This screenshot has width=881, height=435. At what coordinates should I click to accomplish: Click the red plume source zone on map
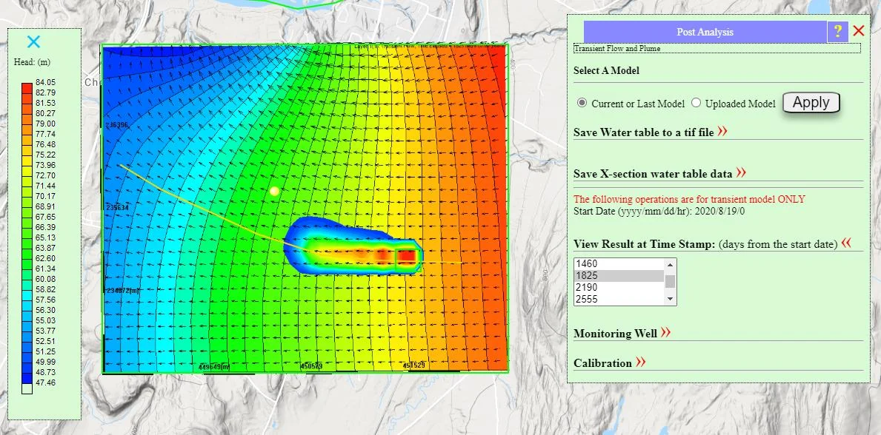(406, 255)
